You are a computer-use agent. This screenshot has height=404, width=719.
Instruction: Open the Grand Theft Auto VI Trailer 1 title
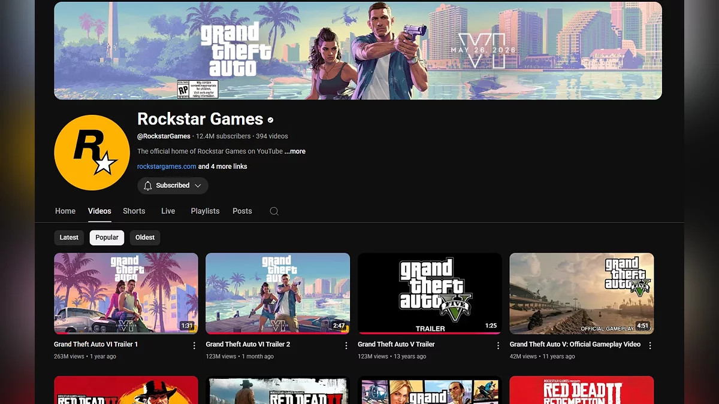point(96,344)
